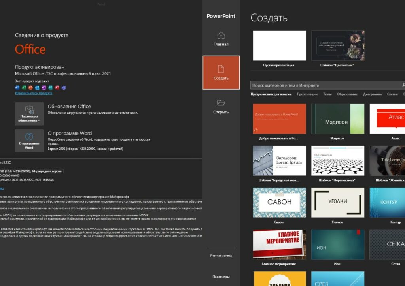Screen dimensions: 405x286
Task: Open the 'Добро пожаловать в PowerPoint' template
Action: [x=279, y=119]
